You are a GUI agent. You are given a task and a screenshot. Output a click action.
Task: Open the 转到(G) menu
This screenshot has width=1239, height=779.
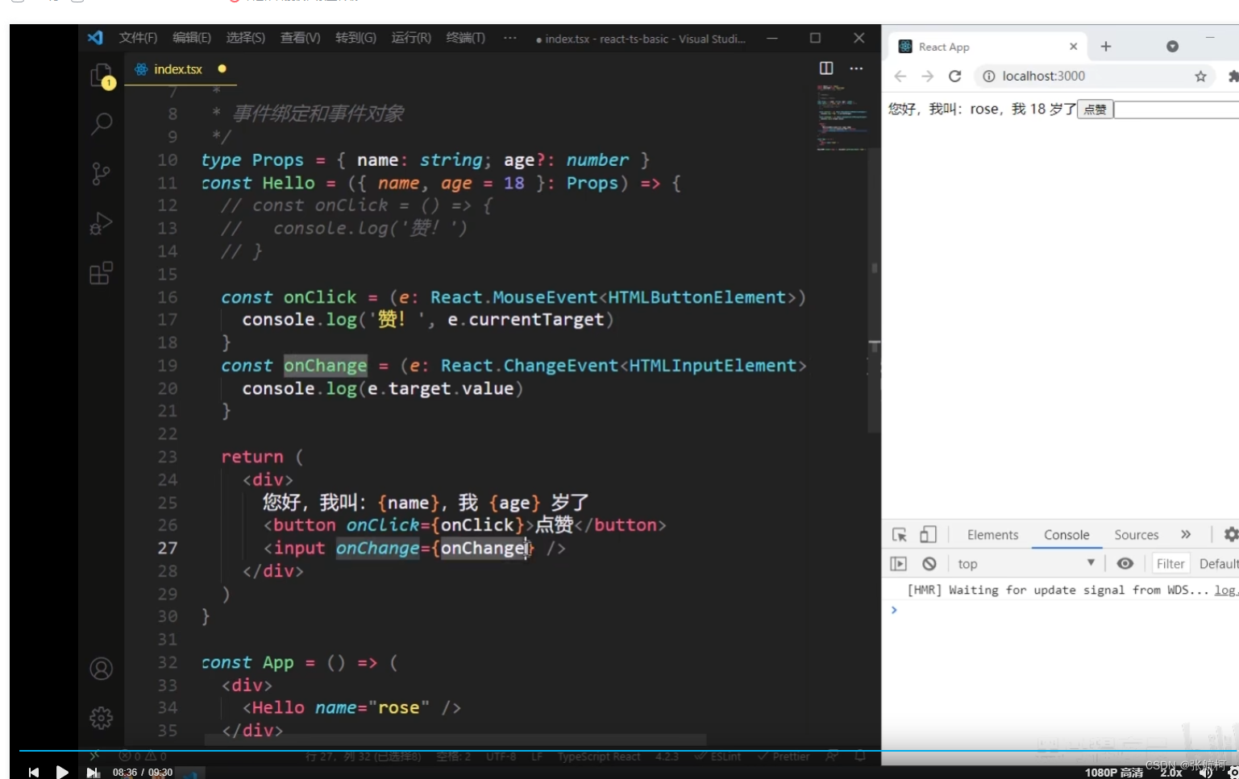click(355, 38)
